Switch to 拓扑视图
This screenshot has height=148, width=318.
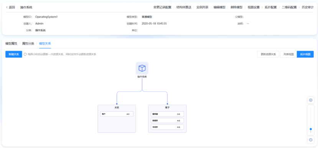pyautogui.click(x=305, y=54)
